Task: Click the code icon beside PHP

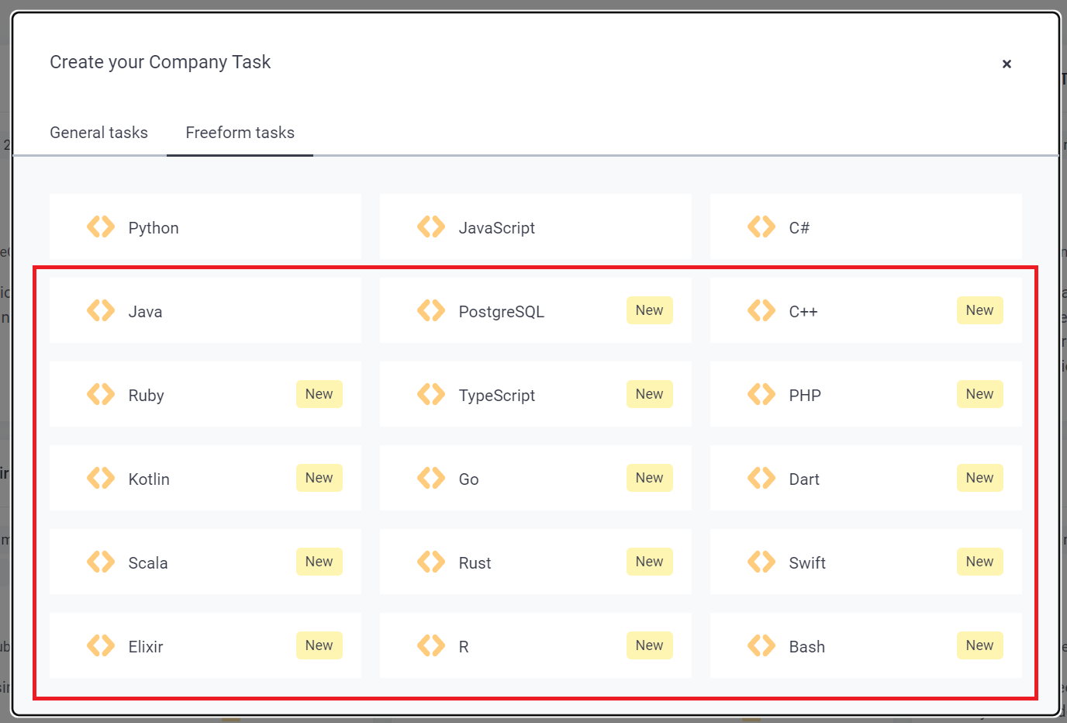Action: (761, 394)
